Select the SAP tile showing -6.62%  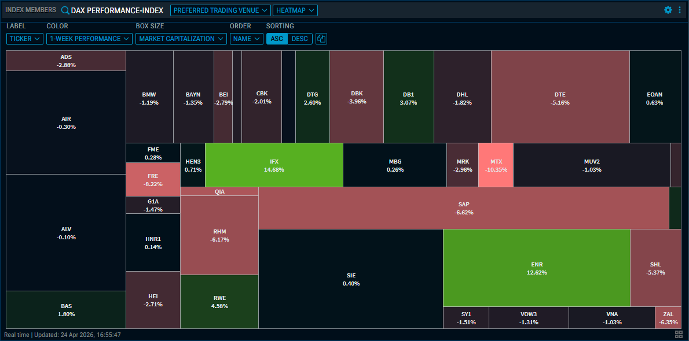coord(463,207)
